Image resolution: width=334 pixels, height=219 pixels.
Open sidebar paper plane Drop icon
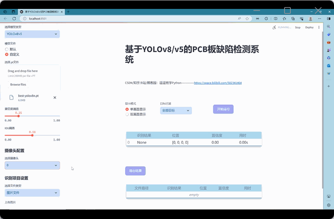(x=329, y=73)
